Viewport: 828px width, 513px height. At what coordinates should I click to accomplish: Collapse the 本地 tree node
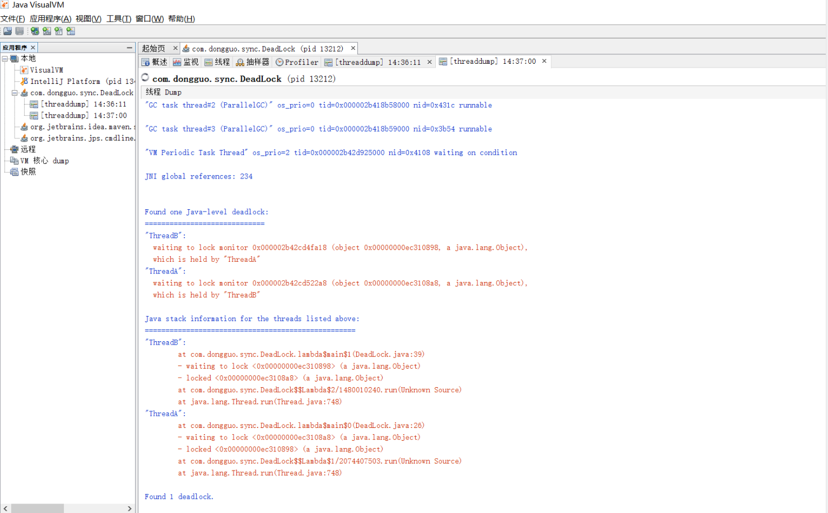tap(5, 59)
